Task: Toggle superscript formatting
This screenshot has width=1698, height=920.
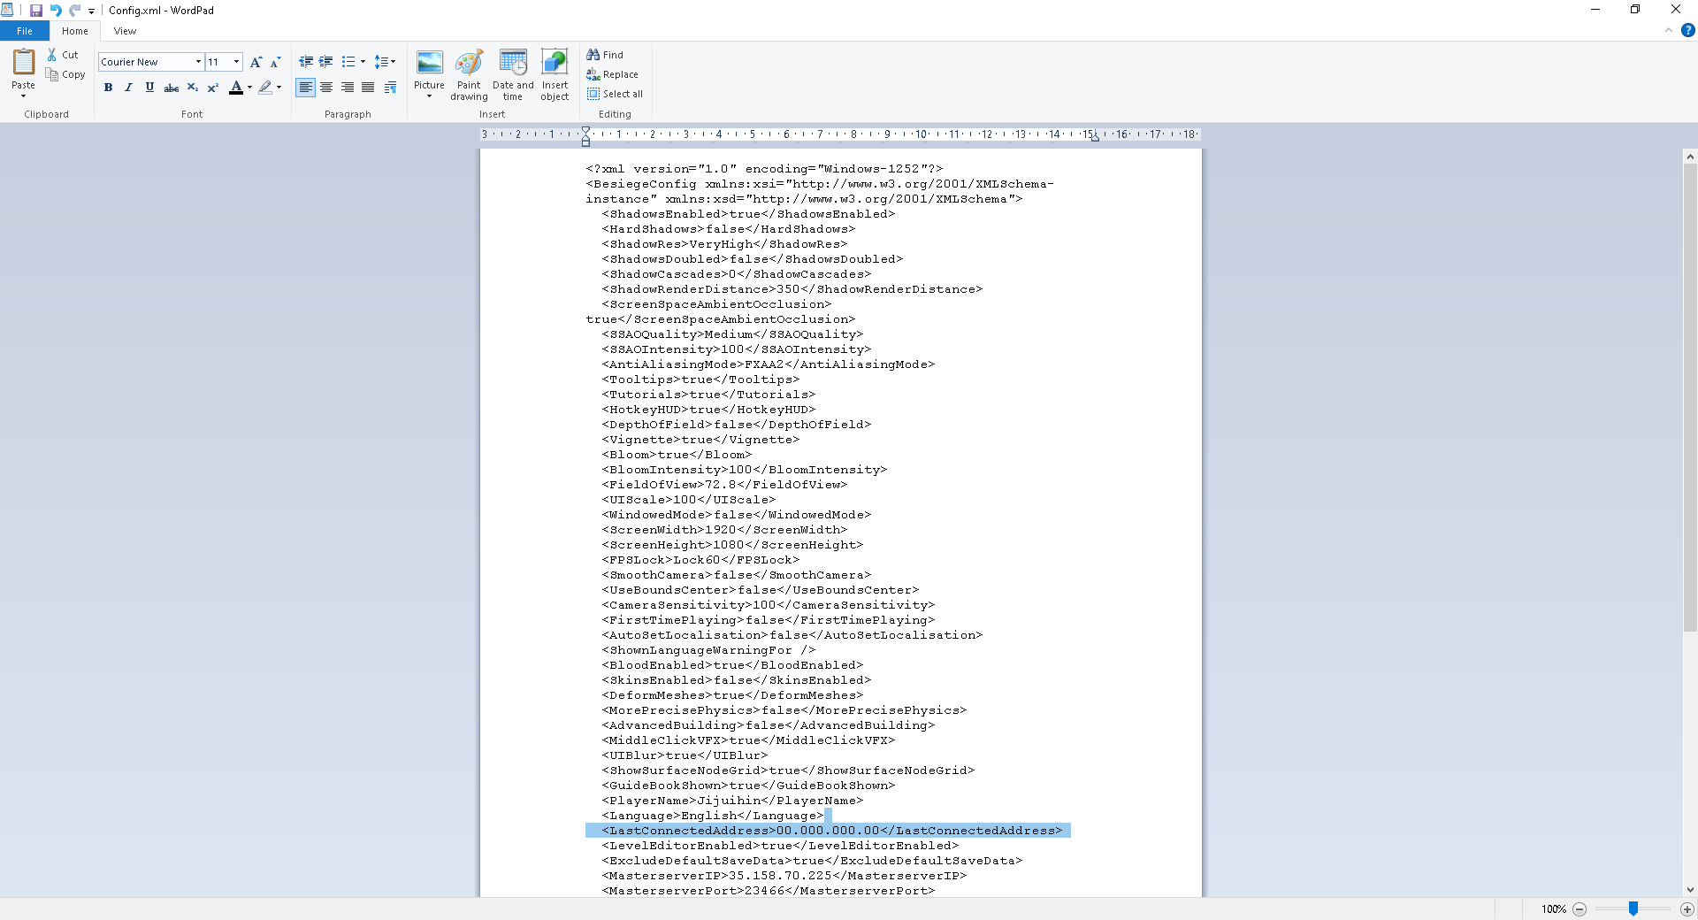Action: [212, 88]
